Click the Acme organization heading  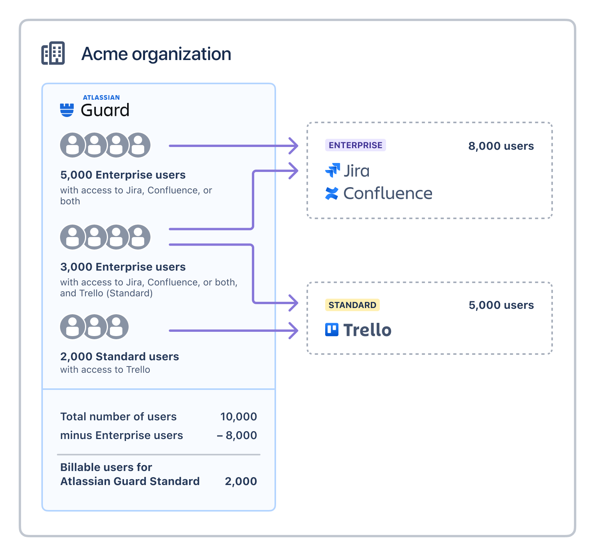click(156, 54)
